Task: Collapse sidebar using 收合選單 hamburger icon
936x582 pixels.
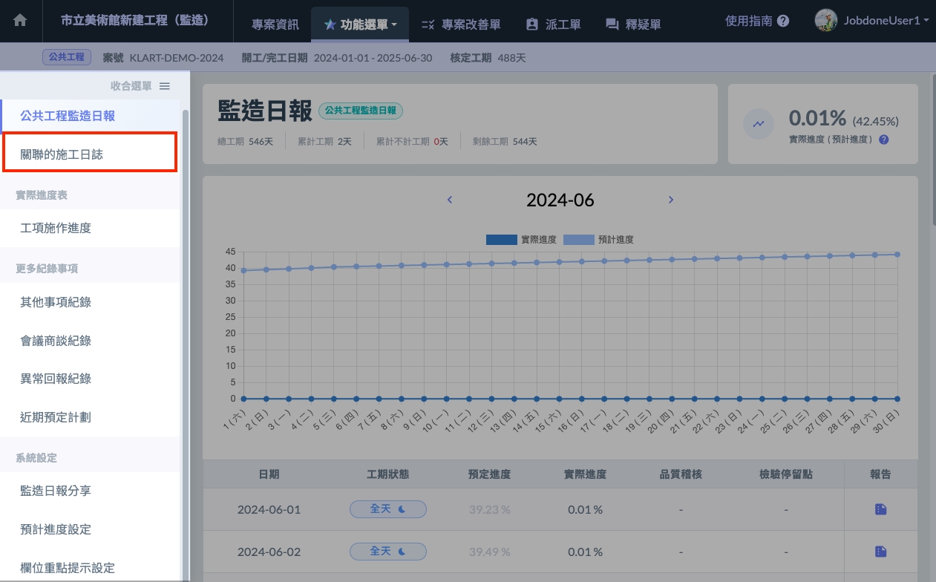Action: tap(165, 86)
